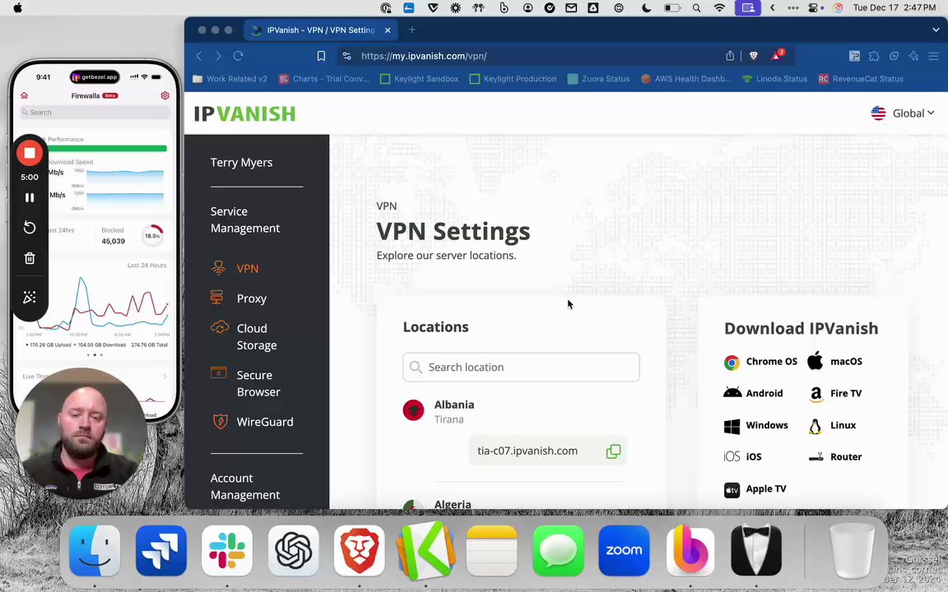Open Messages from the dock
The height and width of the screenshot is (592, 948).
point(557,550)
